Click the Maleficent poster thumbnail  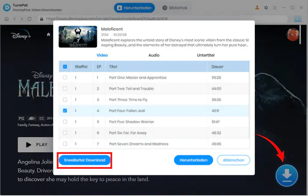coord(78,37)
